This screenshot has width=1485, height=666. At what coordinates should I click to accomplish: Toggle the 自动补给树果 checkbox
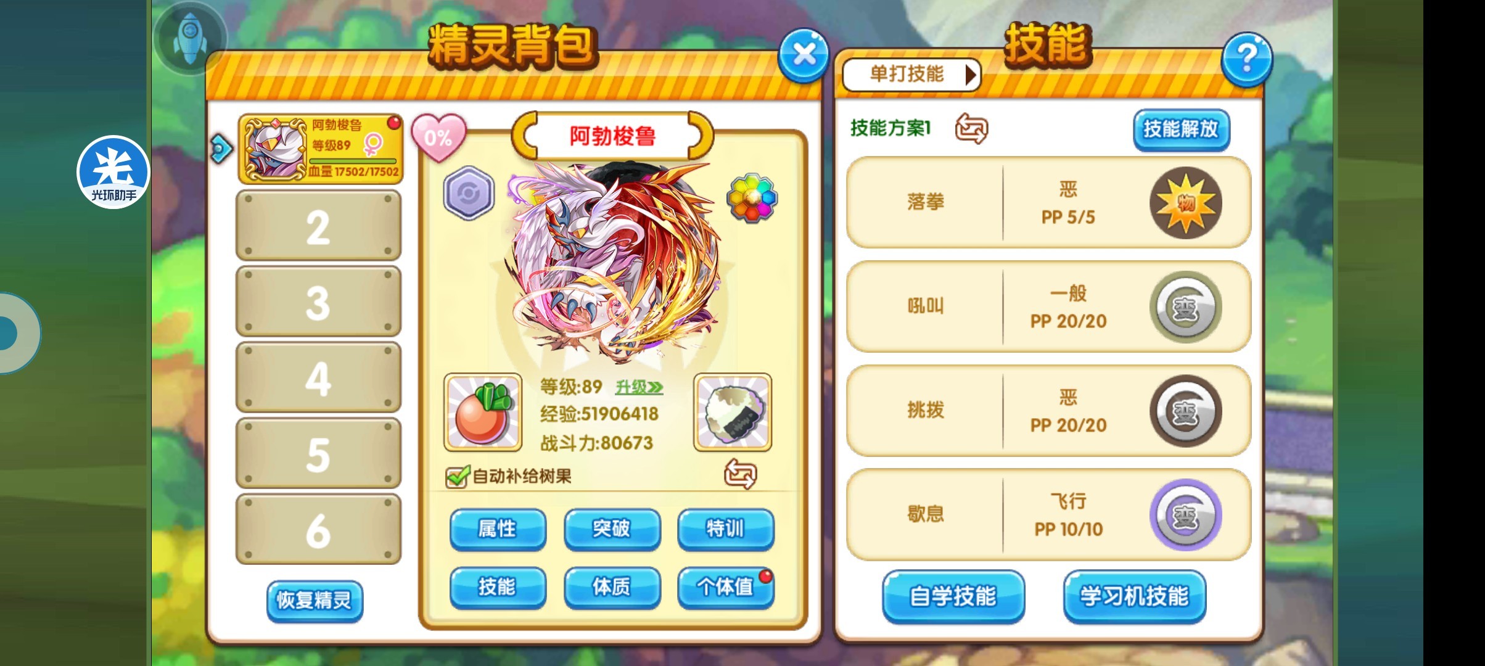tap(457, 476)
